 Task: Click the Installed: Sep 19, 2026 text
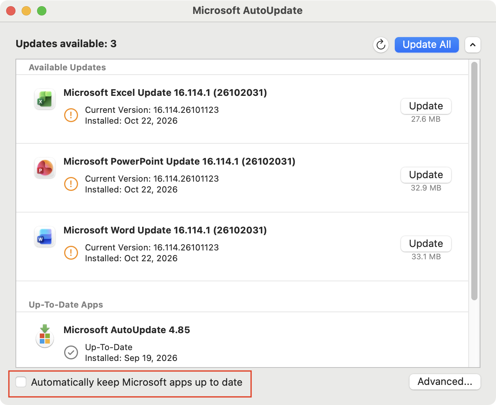pos(131,358)
